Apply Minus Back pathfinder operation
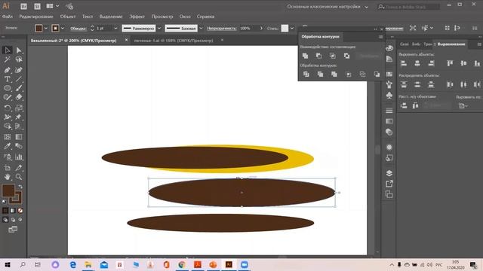483x271 pixels. pyautogui.click(x=377, y=75)
